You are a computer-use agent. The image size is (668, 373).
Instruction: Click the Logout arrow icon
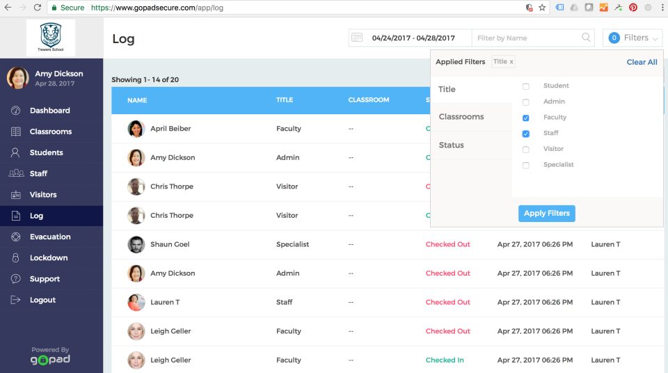click(x=15, y=300)
